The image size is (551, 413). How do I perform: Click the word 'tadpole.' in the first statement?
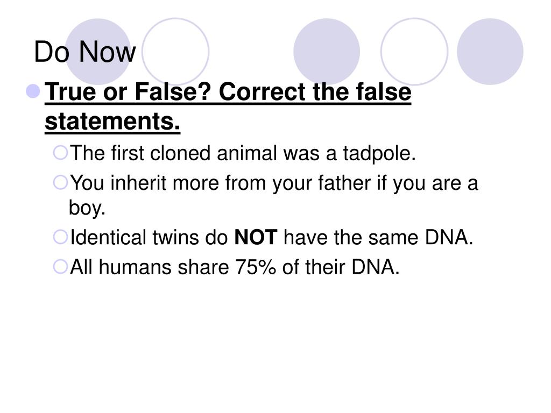click(x=379, y=153)
